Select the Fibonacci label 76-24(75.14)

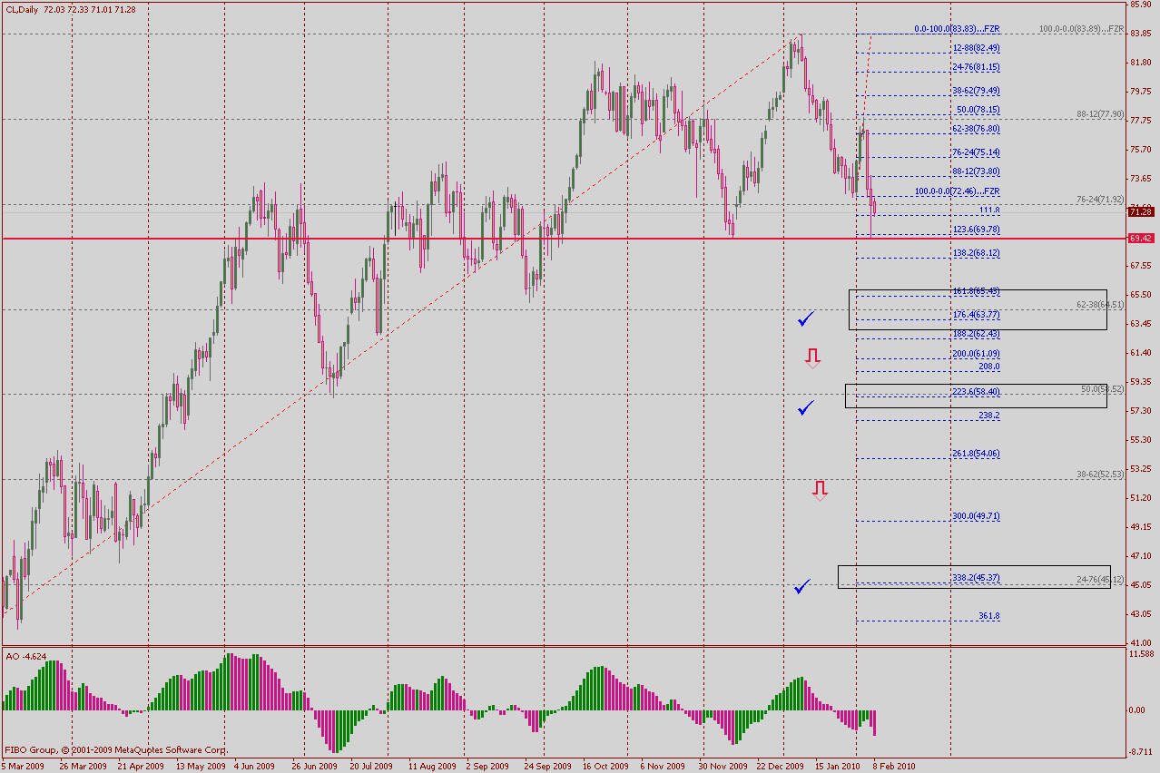tap(976, 152)
